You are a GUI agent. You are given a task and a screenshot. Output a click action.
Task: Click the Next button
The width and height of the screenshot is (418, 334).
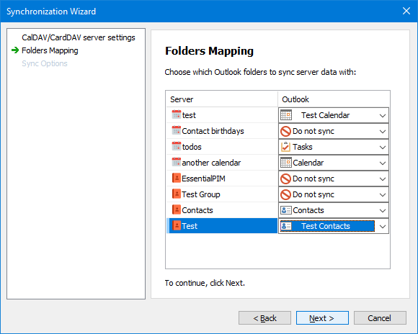322,317
